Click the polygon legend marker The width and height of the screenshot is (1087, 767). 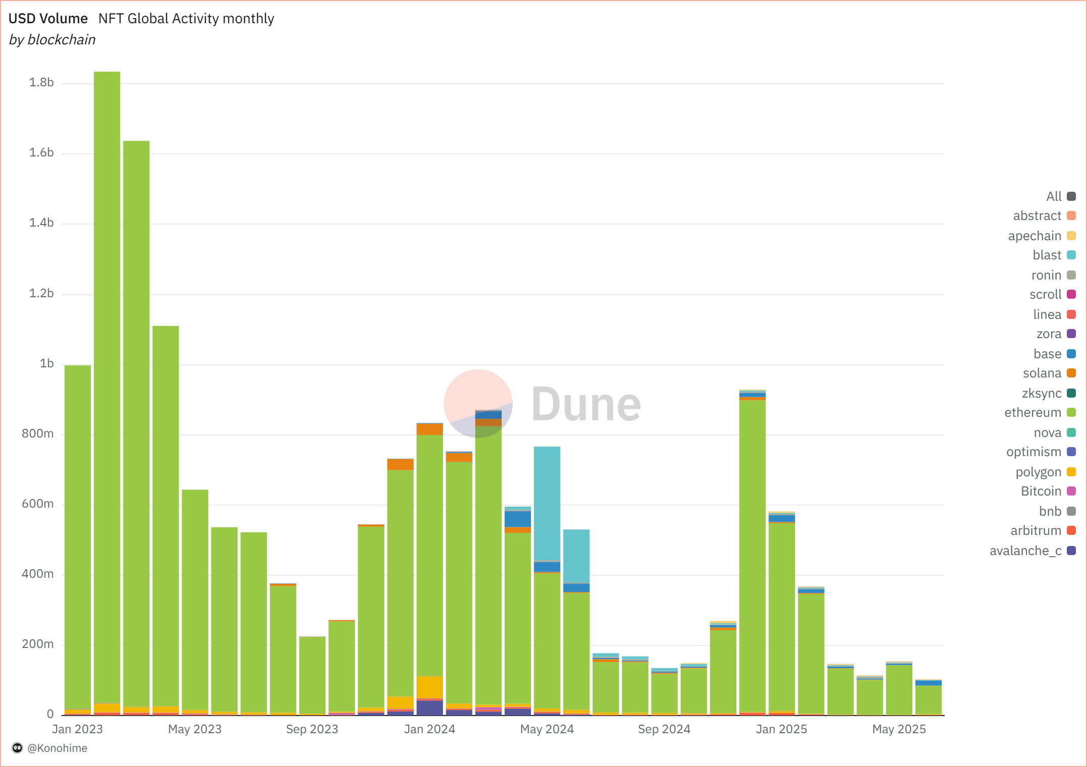pos(1071,472)
